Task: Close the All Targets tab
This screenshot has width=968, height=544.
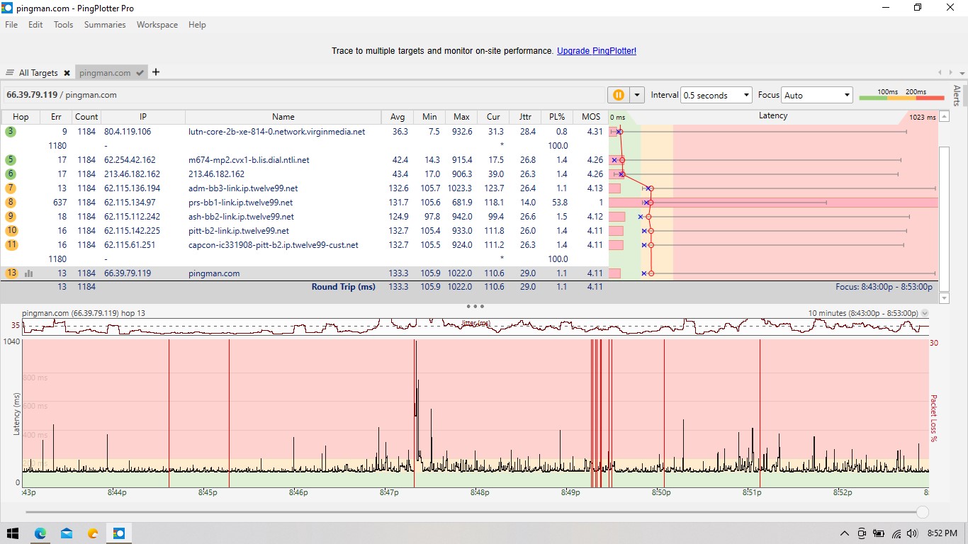Action: pos(67,73)
